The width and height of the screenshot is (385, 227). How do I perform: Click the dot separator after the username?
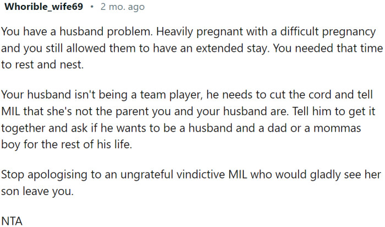pyautogui.click(x=91, y=7)
